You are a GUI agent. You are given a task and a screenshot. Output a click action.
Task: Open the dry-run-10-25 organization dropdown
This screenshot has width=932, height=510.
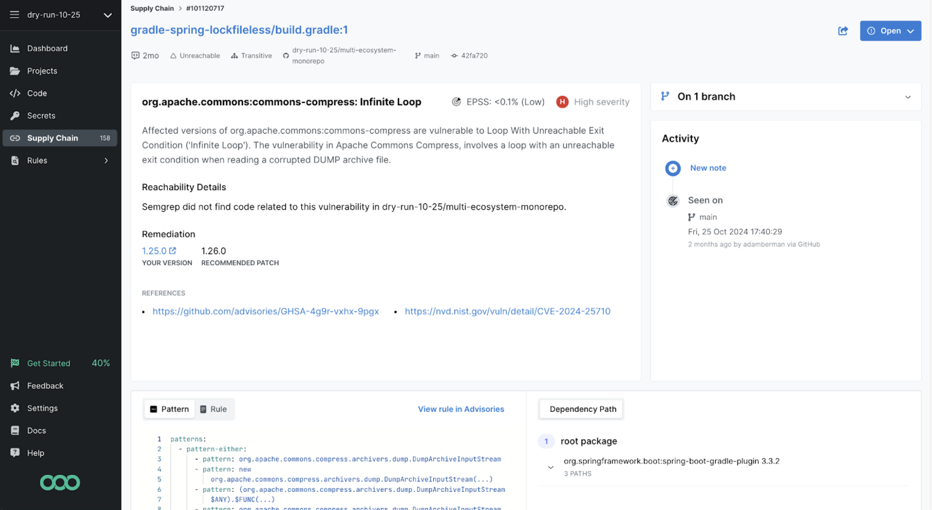pos(108,15)
